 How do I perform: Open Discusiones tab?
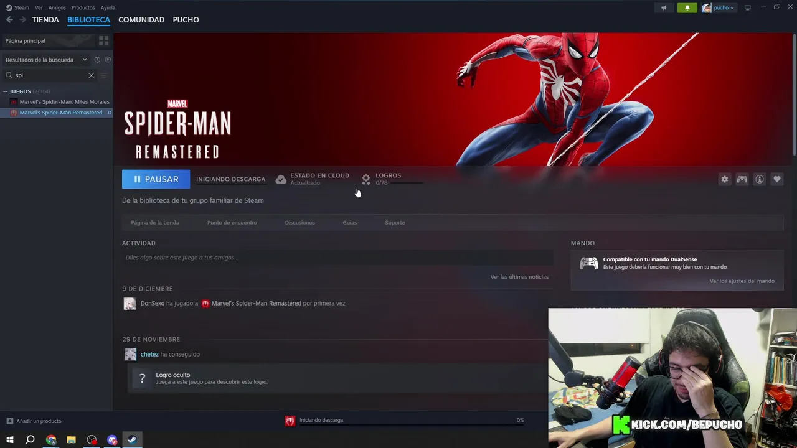click(x=299, y=223)
